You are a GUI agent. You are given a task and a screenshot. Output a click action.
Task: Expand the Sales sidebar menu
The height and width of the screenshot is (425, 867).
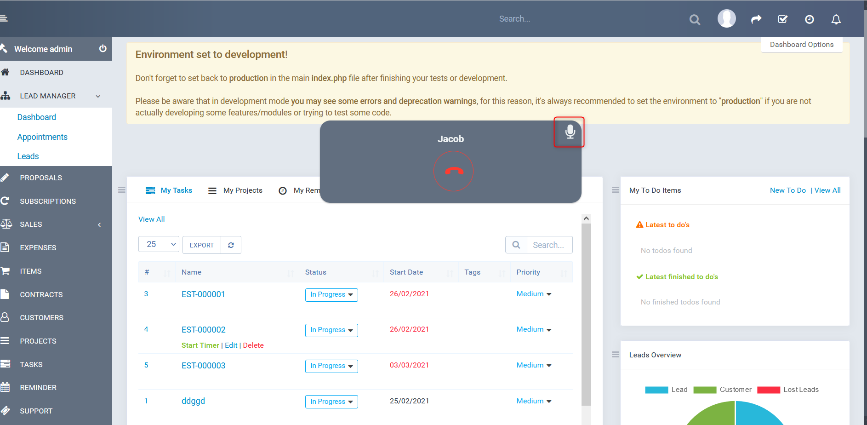tap(31, 224)
